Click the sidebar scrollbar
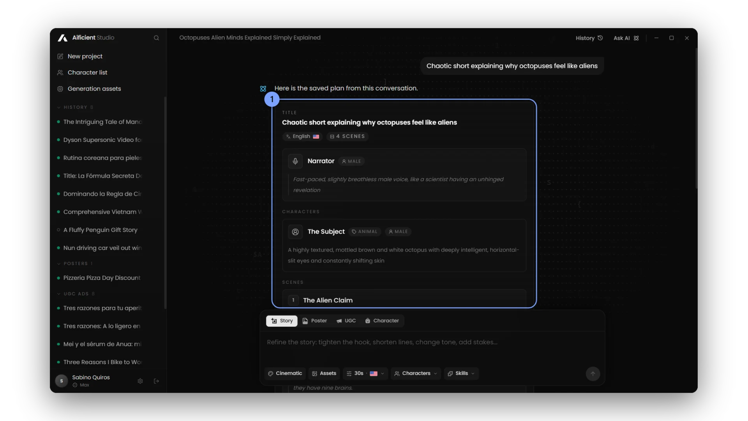 (x=165, y=203)
